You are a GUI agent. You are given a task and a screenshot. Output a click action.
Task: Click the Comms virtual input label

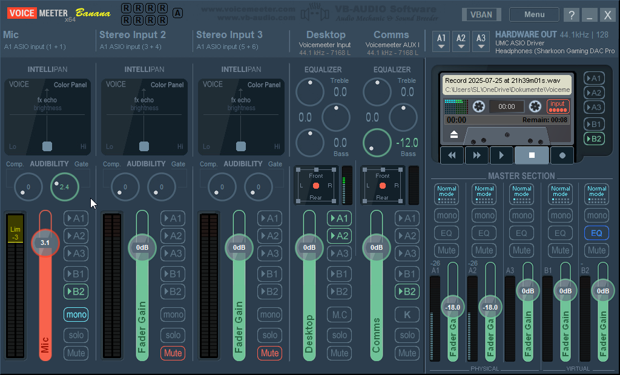391,34
